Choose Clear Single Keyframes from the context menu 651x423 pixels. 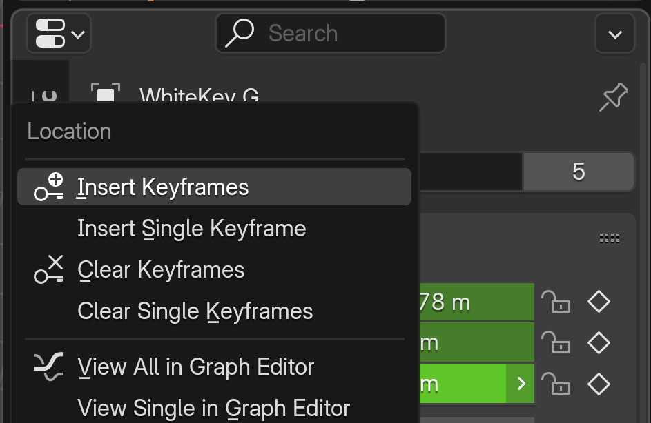194,311
